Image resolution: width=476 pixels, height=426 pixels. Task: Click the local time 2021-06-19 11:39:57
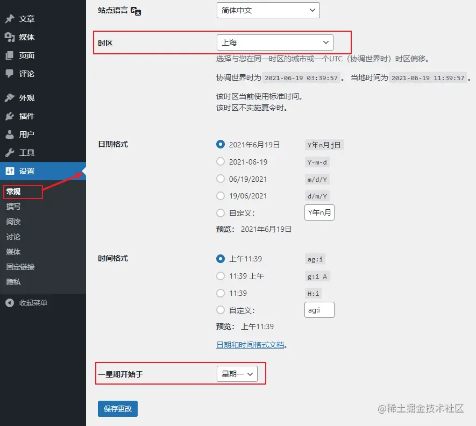coord(428,78)
